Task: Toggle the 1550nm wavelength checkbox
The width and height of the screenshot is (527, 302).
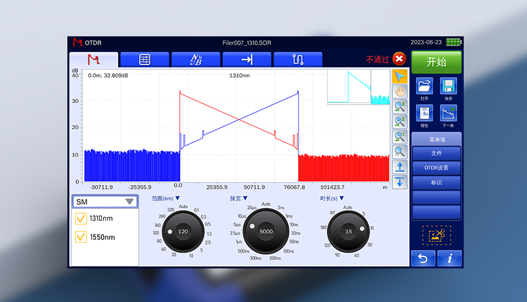Action: pyautogui.click(x=81, y=237)
